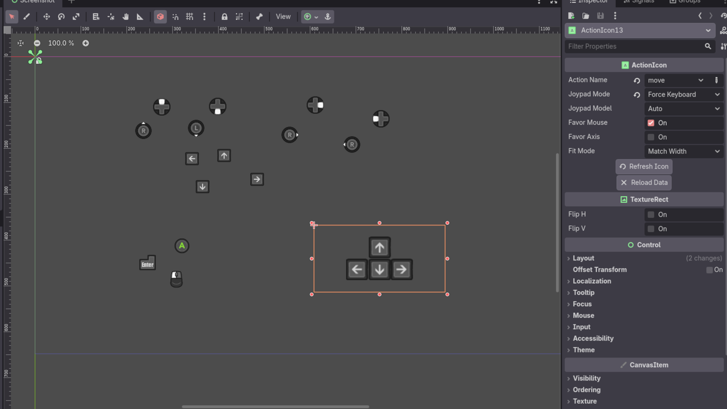The height and width of the screenshot is (409, 727).
Task: Activate the Ruler measure tool
Action: tap(140, 17)
